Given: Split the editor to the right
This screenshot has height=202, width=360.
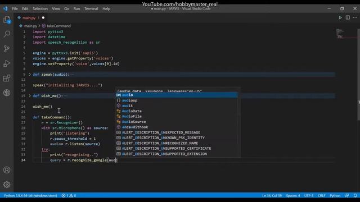Looking at the screenshot, I should [348, 17].
